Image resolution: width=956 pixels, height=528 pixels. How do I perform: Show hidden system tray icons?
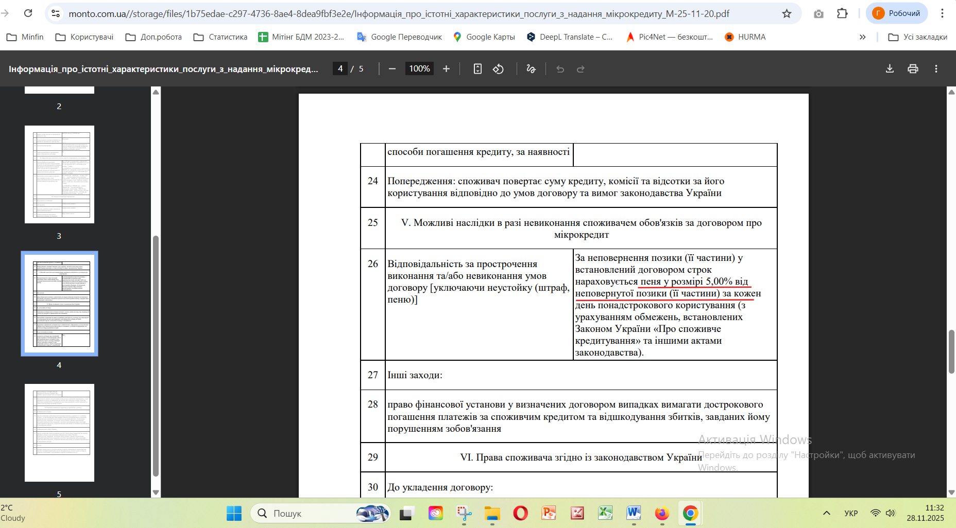click(827, 513)
